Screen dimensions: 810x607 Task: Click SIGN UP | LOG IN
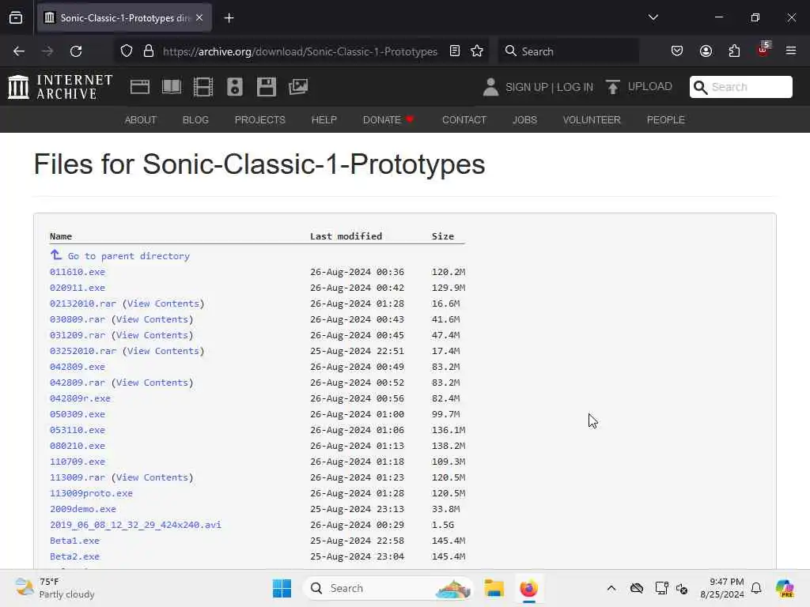click(x=549, y=87)
